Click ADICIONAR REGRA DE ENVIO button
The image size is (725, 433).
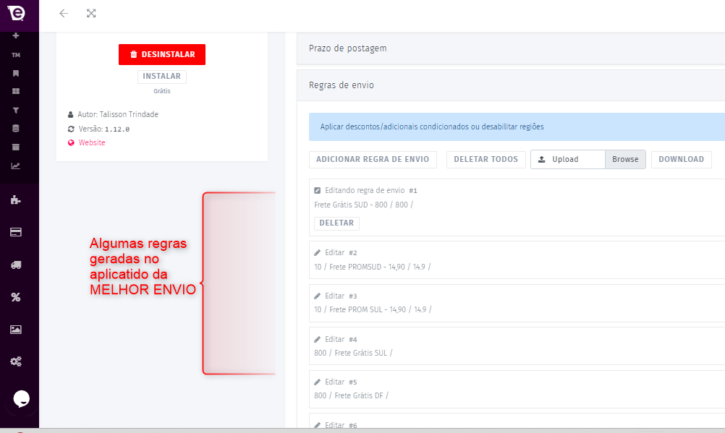[x=373, y=160]
